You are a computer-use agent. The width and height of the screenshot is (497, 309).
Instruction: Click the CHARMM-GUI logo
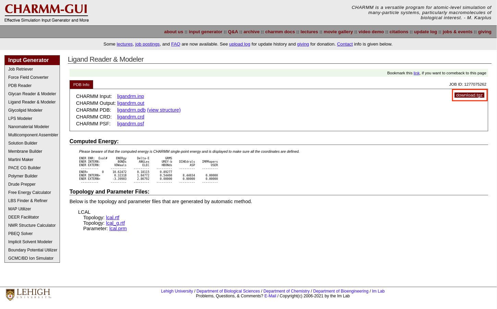(47, 13)
